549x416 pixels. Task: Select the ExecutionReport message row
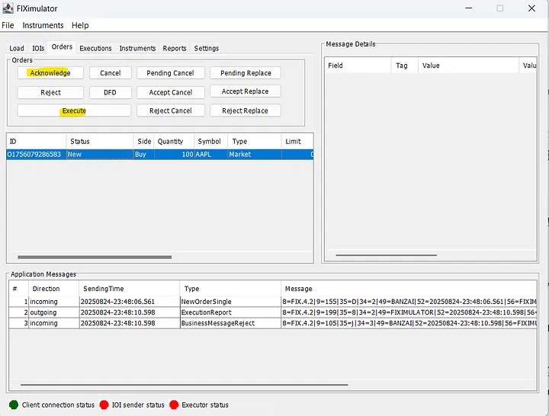click(x=273, y=312)
